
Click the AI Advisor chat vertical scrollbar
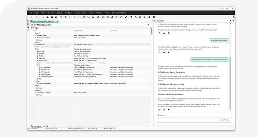pos(230,83)
